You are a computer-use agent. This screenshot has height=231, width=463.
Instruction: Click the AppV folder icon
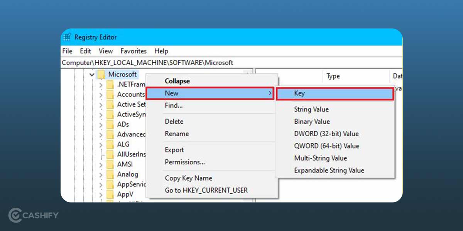[x=111, y=194]
